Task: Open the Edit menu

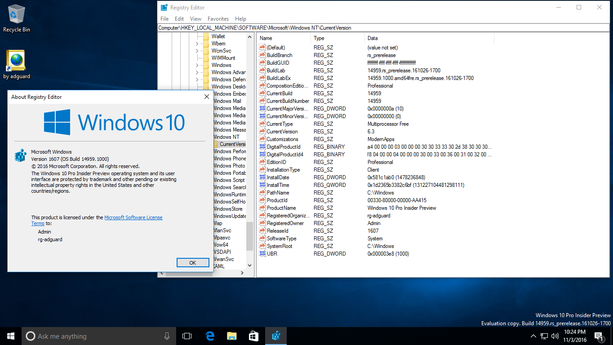Action: coord(179,19)
